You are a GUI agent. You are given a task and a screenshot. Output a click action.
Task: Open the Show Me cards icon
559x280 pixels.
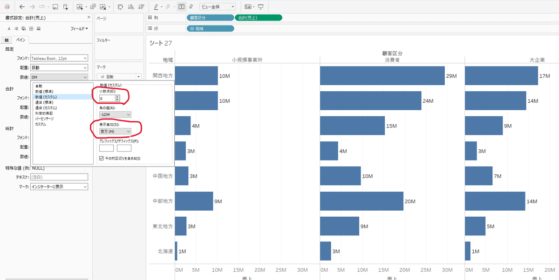click(248, 7)
